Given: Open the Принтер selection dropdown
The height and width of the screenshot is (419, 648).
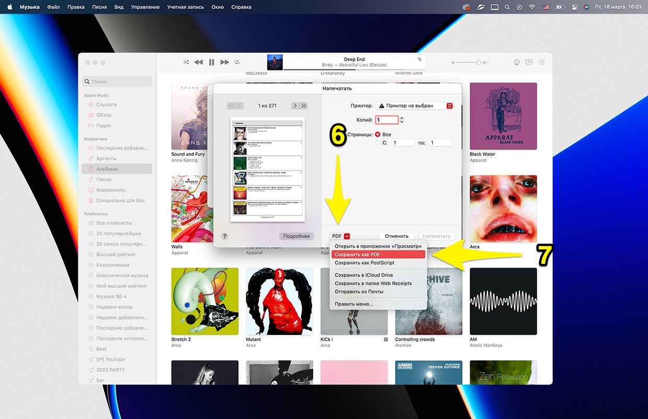Looking at the screenshot, I should pos(414,106).
